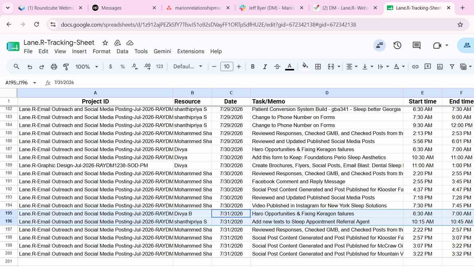
Task: Increase font size with plus button
Action: pyautogui.click(x=239, y=66)
